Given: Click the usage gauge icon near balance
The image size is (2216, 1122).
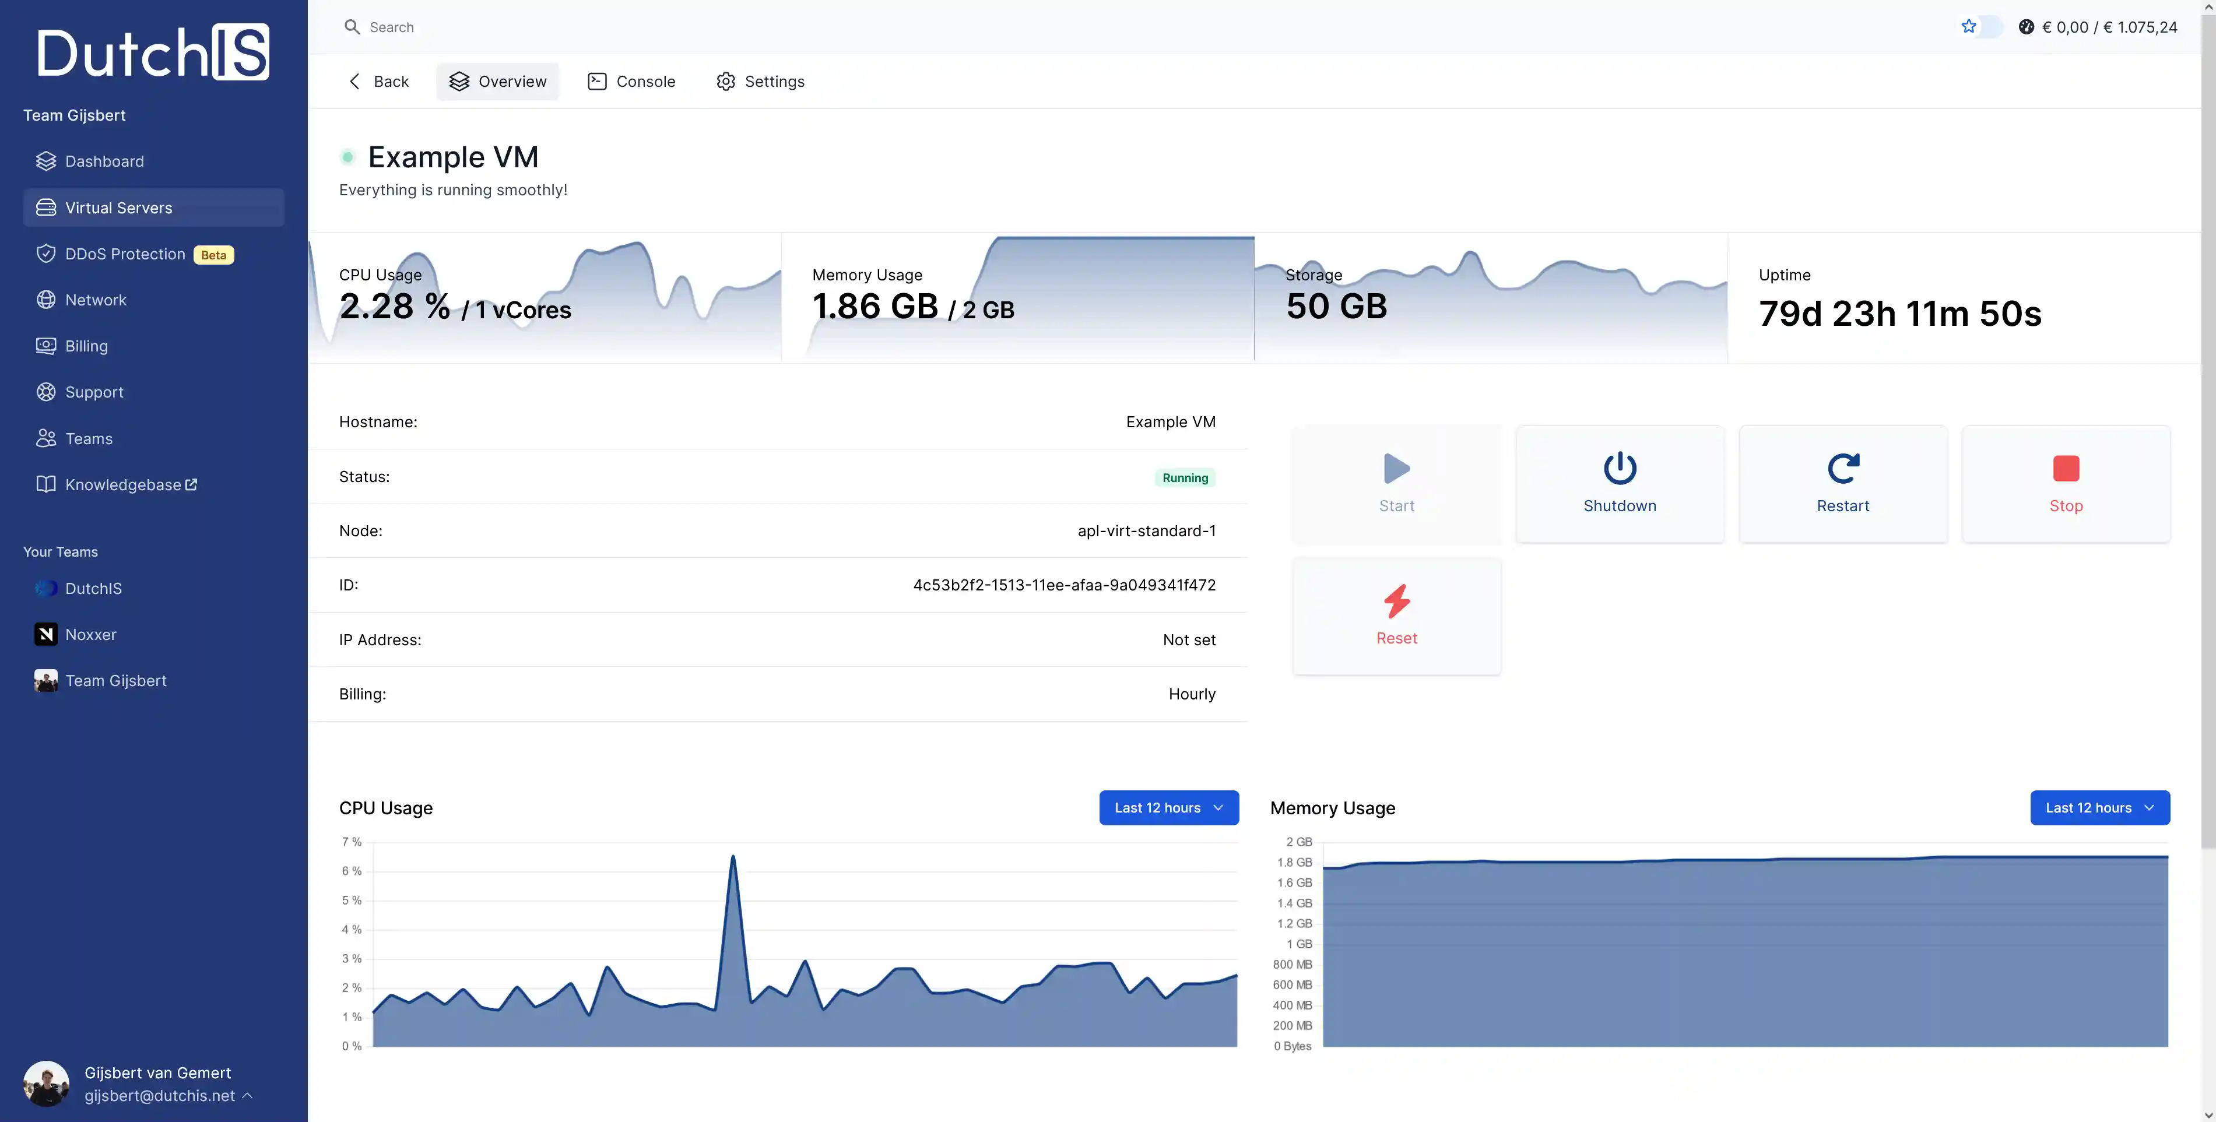Looking at the screenshot, I should click(2027, 27).
